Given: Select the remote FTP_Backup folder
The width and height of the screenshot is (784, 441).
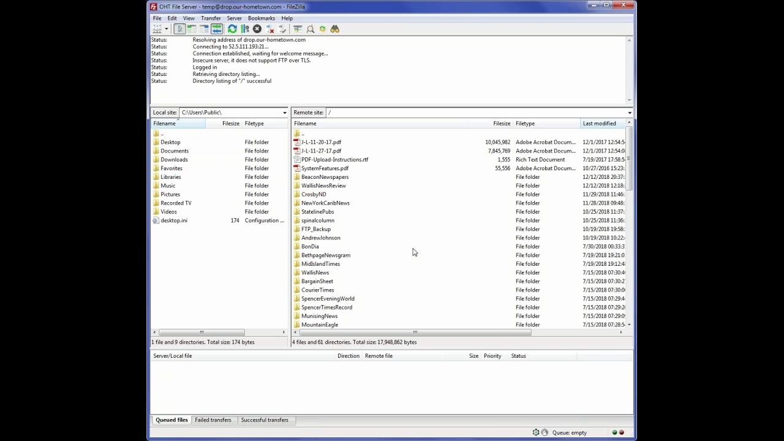Looking at the screenshot, I should click(316, 229).
